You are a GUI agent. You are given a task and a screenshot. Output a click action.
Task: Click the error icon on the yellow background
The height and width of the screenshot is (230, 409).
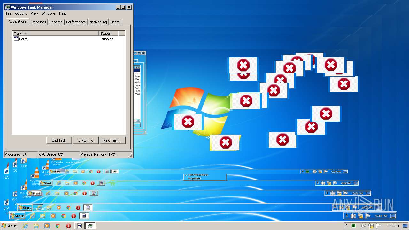point(226,142)
